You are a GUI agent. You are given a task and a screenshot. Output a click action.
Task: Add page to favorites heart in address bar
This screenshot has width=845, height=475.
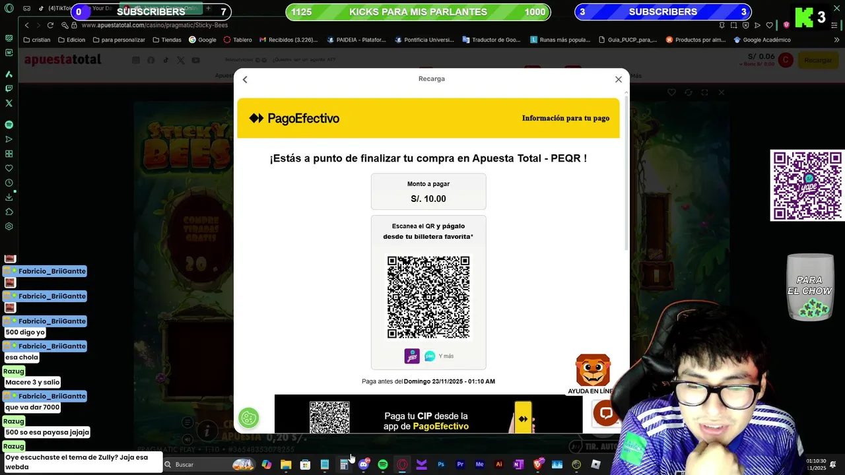tap(769, 25)
